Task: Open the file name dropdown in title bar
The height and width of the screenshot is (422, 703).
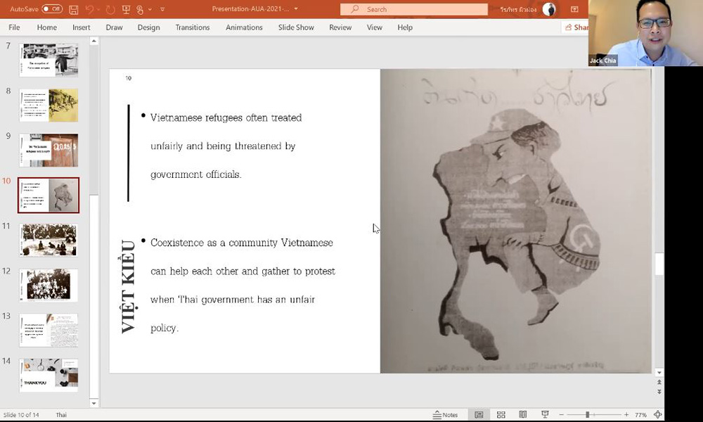Action: click(x=296, y=9)
